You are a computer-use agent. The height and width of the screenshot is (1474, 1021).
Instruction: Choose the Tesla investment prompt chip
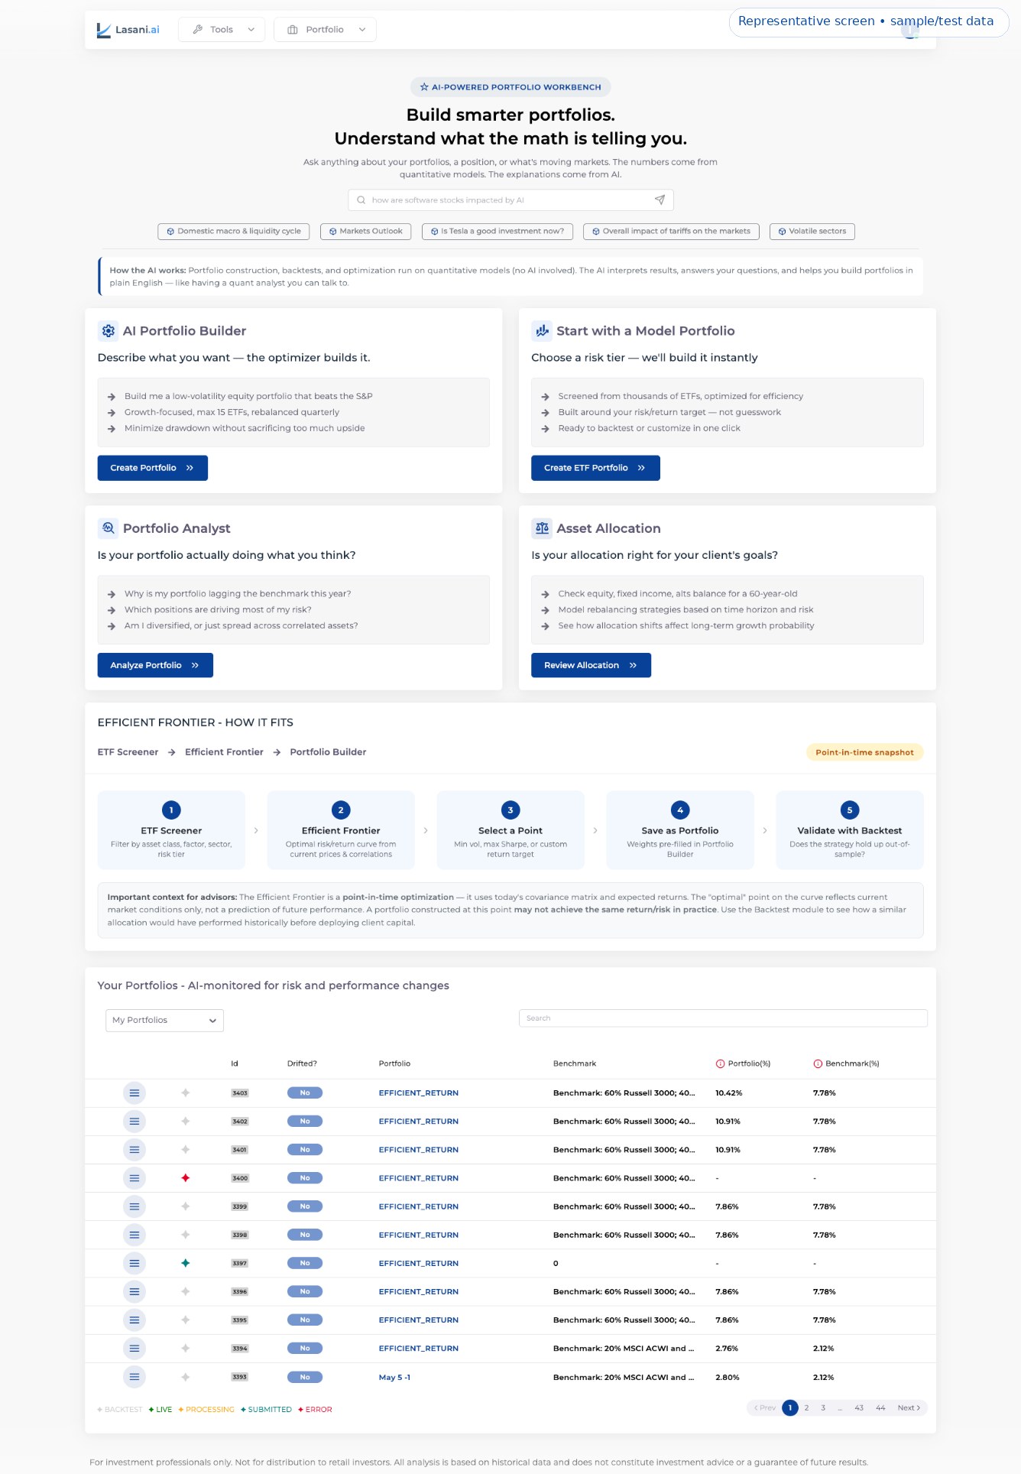click(498, 231)
